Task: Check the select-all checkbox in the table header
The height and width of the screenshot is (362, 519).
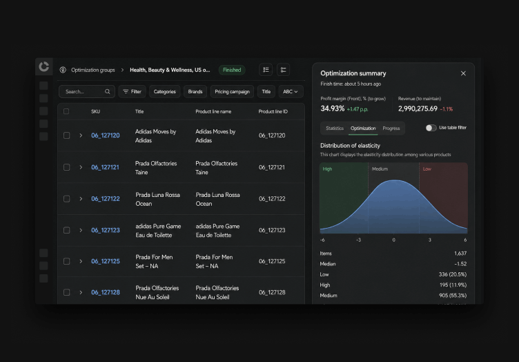Action: point(66,111)
